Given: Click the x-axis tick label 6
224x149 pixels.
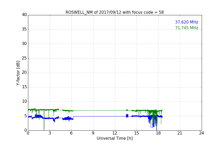Looking at the screenshot, I should pyautogui.click(x=72, y=133).
